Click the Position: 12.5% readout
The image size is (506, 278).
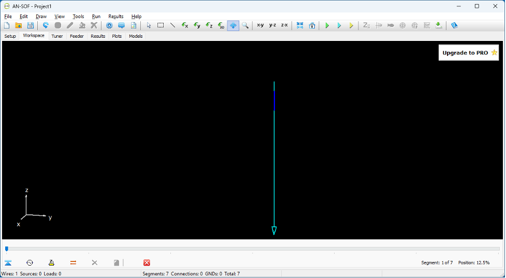pos(474,263)
